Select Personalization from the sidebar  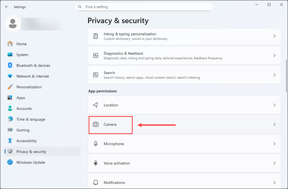tap(29, 87)
